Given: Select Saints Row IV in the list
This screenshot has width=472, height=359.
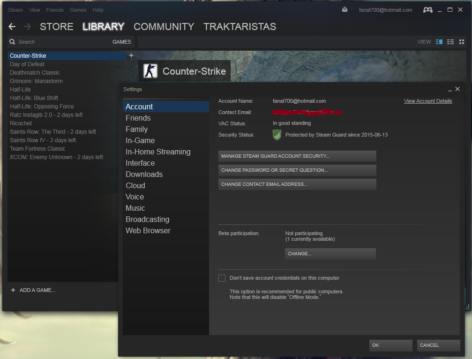Looking at the screenshot, I should [x=63, y=140].
